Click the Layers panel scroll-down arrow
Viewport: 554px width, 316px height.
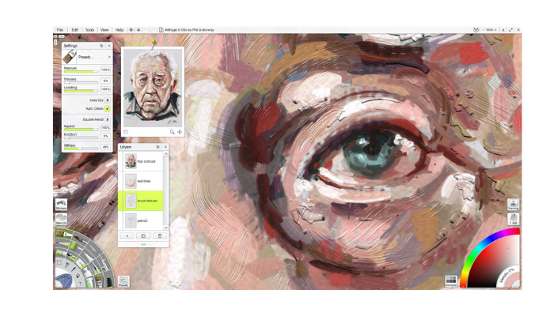click(x=165, y=228)
